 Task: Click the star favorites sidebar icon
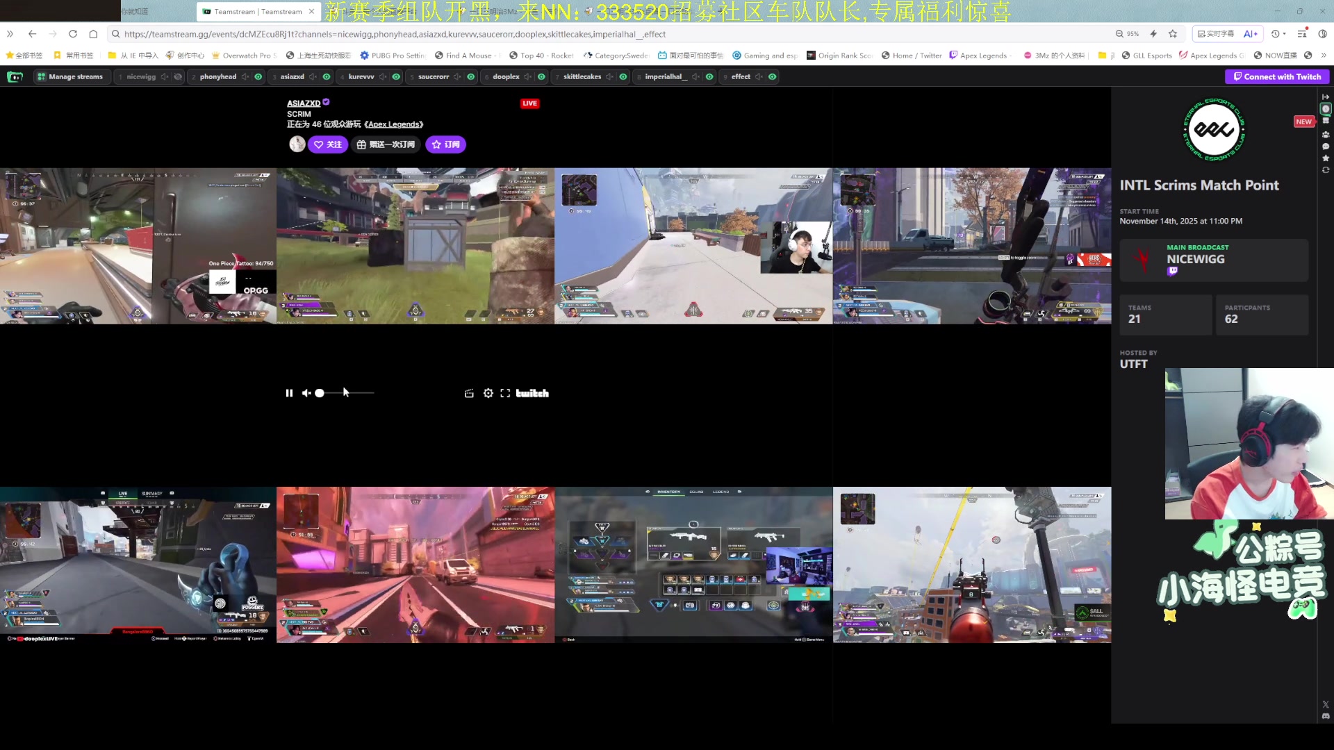pyautogui.click(x=1325, y=158)
